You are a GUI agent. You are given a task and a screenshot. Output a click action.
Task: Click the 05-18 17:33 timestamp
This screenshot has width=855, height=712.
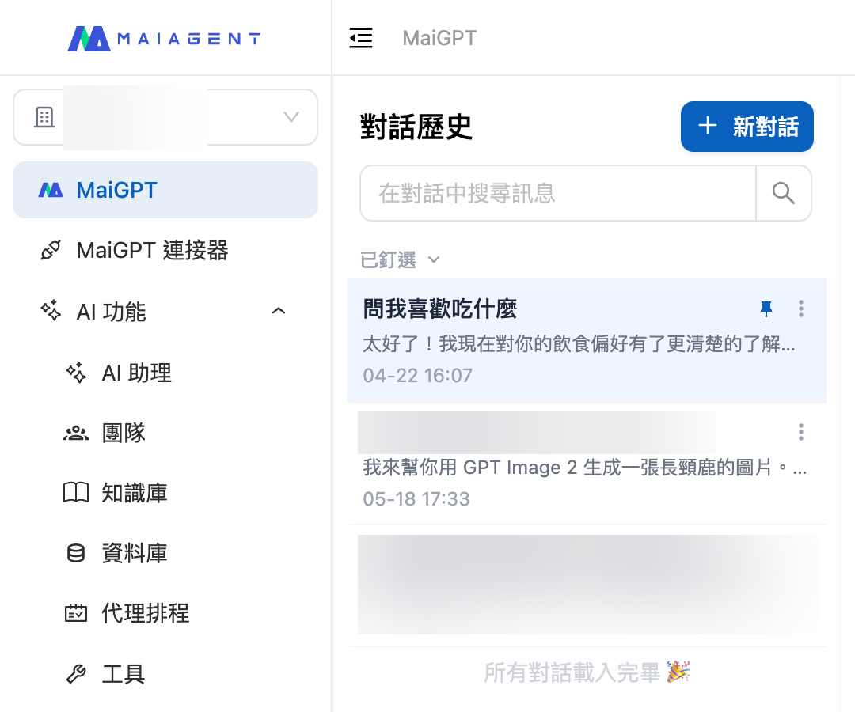(x=416, y=498)
